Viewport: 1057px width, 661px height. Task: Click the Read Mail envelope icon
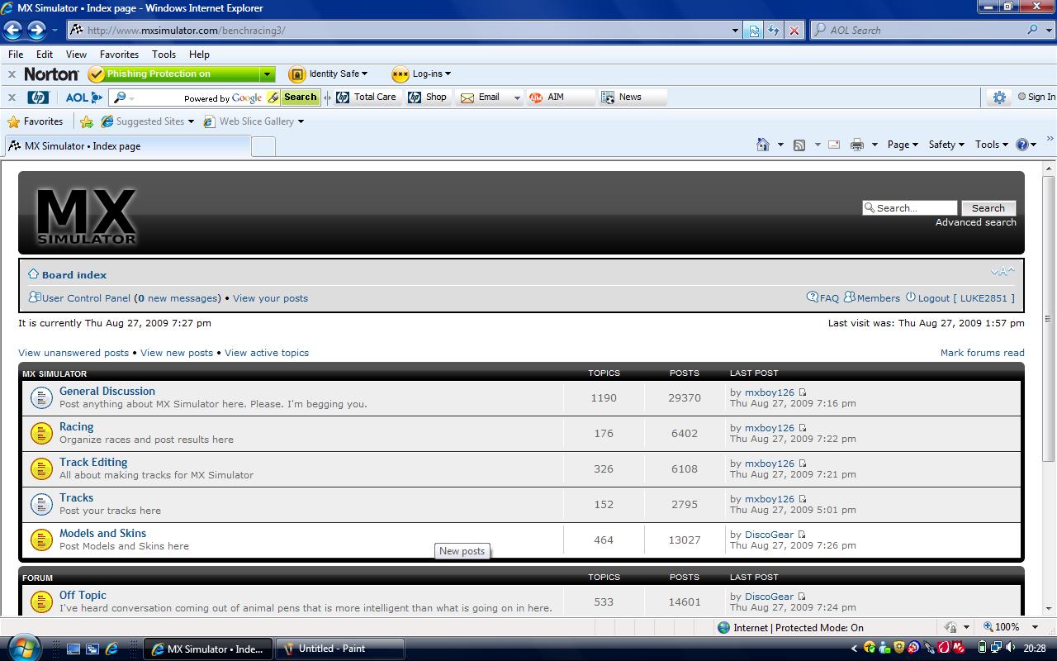pos(834,145)
